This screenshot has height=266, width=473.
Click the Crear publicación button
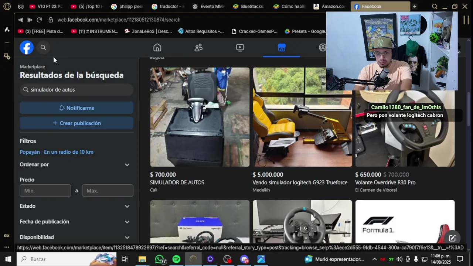click(x=76, y=123)
